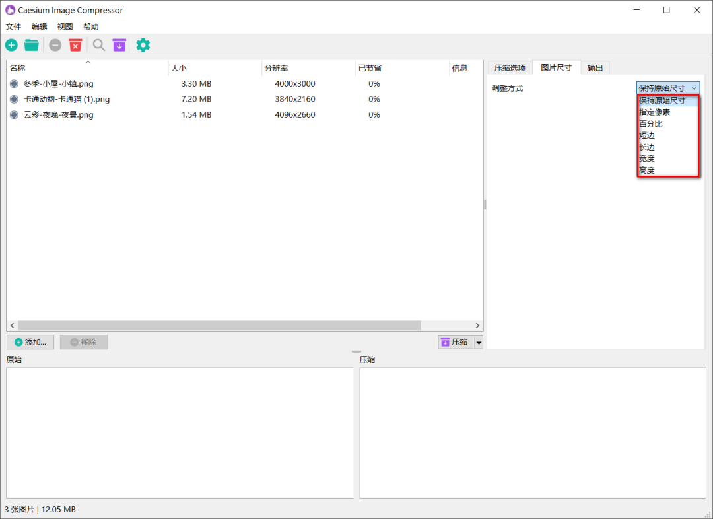This screenshot has height=519, width=713.
Task: Click the 调整方式 label
Action: pos(508,88)
